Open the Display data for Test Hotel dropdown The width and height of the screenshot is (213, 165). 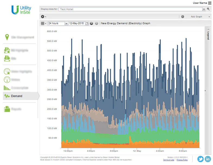pyautogui.click(x=204, y=9)
